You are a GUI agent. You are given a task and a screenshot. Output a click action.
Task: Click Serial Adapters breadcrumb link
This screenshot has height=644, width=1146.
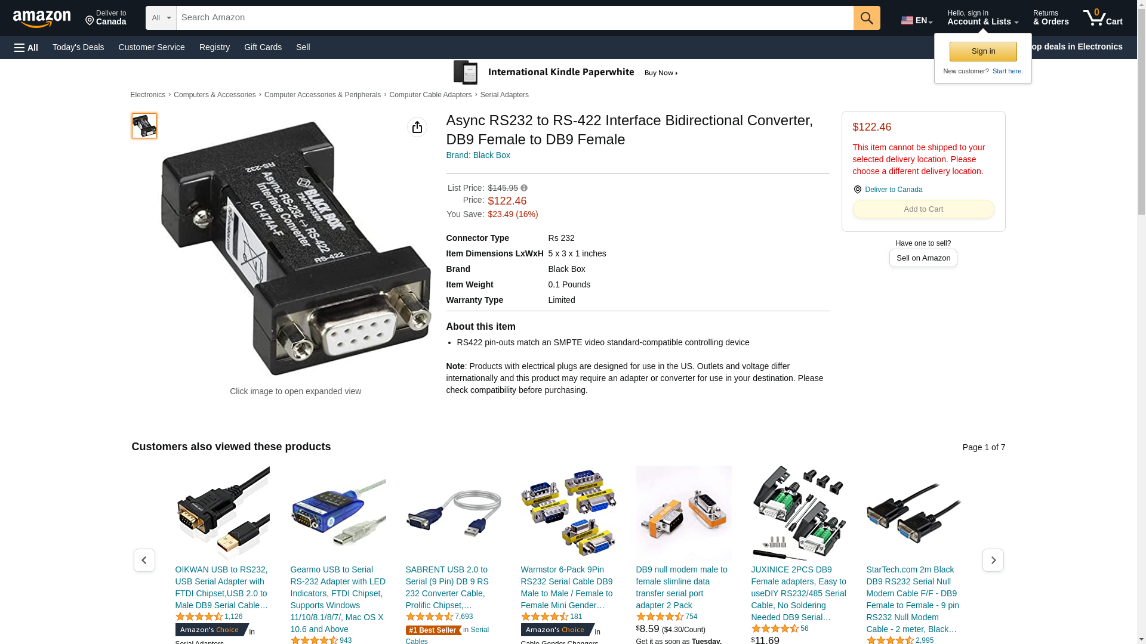[x=504, y=95]
